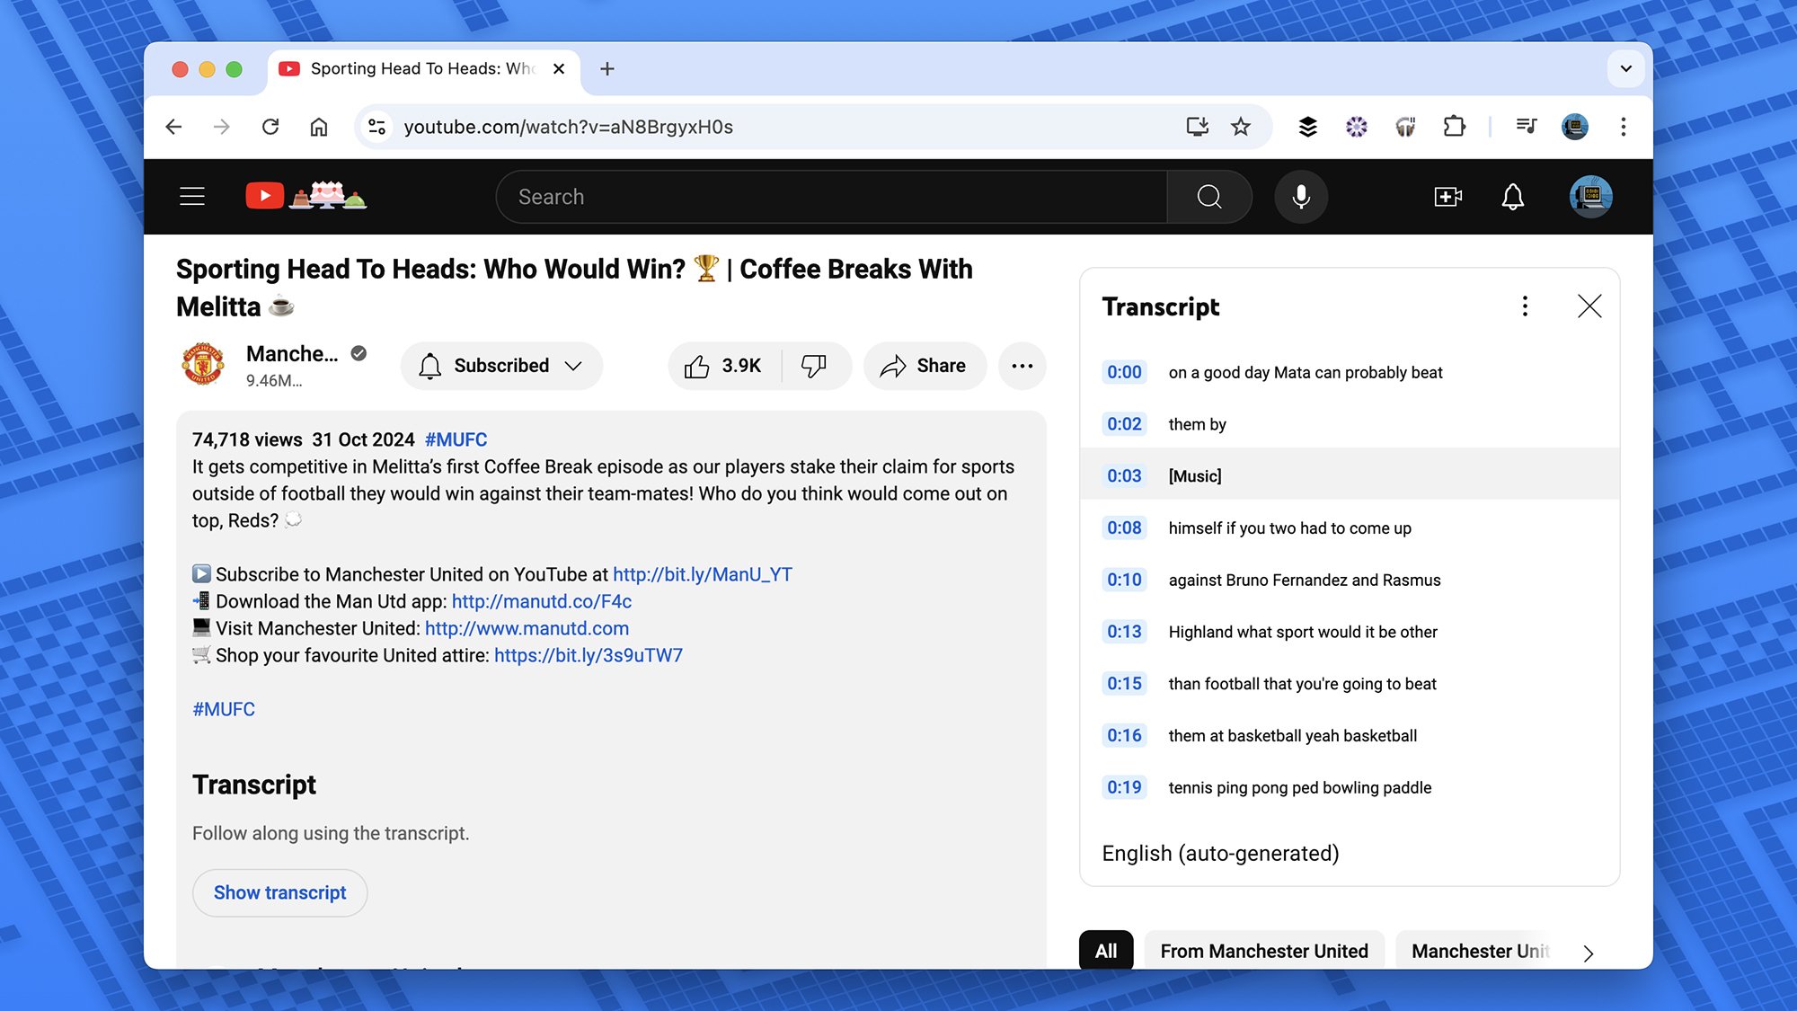Image resolution: width=1797 pixels, height=1011 pixels.
Task: Open the Transcript panel options menu
Action: tap(1525, 306)
